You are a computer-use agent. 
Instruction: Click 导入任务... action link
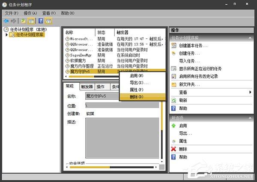(x=189, y=61)
